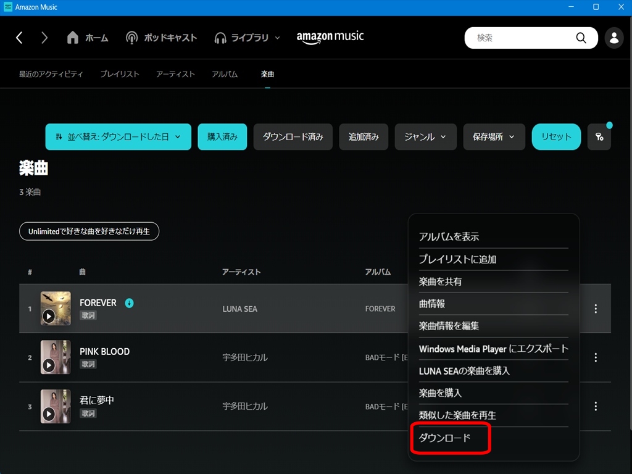Switch to アルバム tab
Viewport: 632px width, 474px height.
click(x=225, y=74)
